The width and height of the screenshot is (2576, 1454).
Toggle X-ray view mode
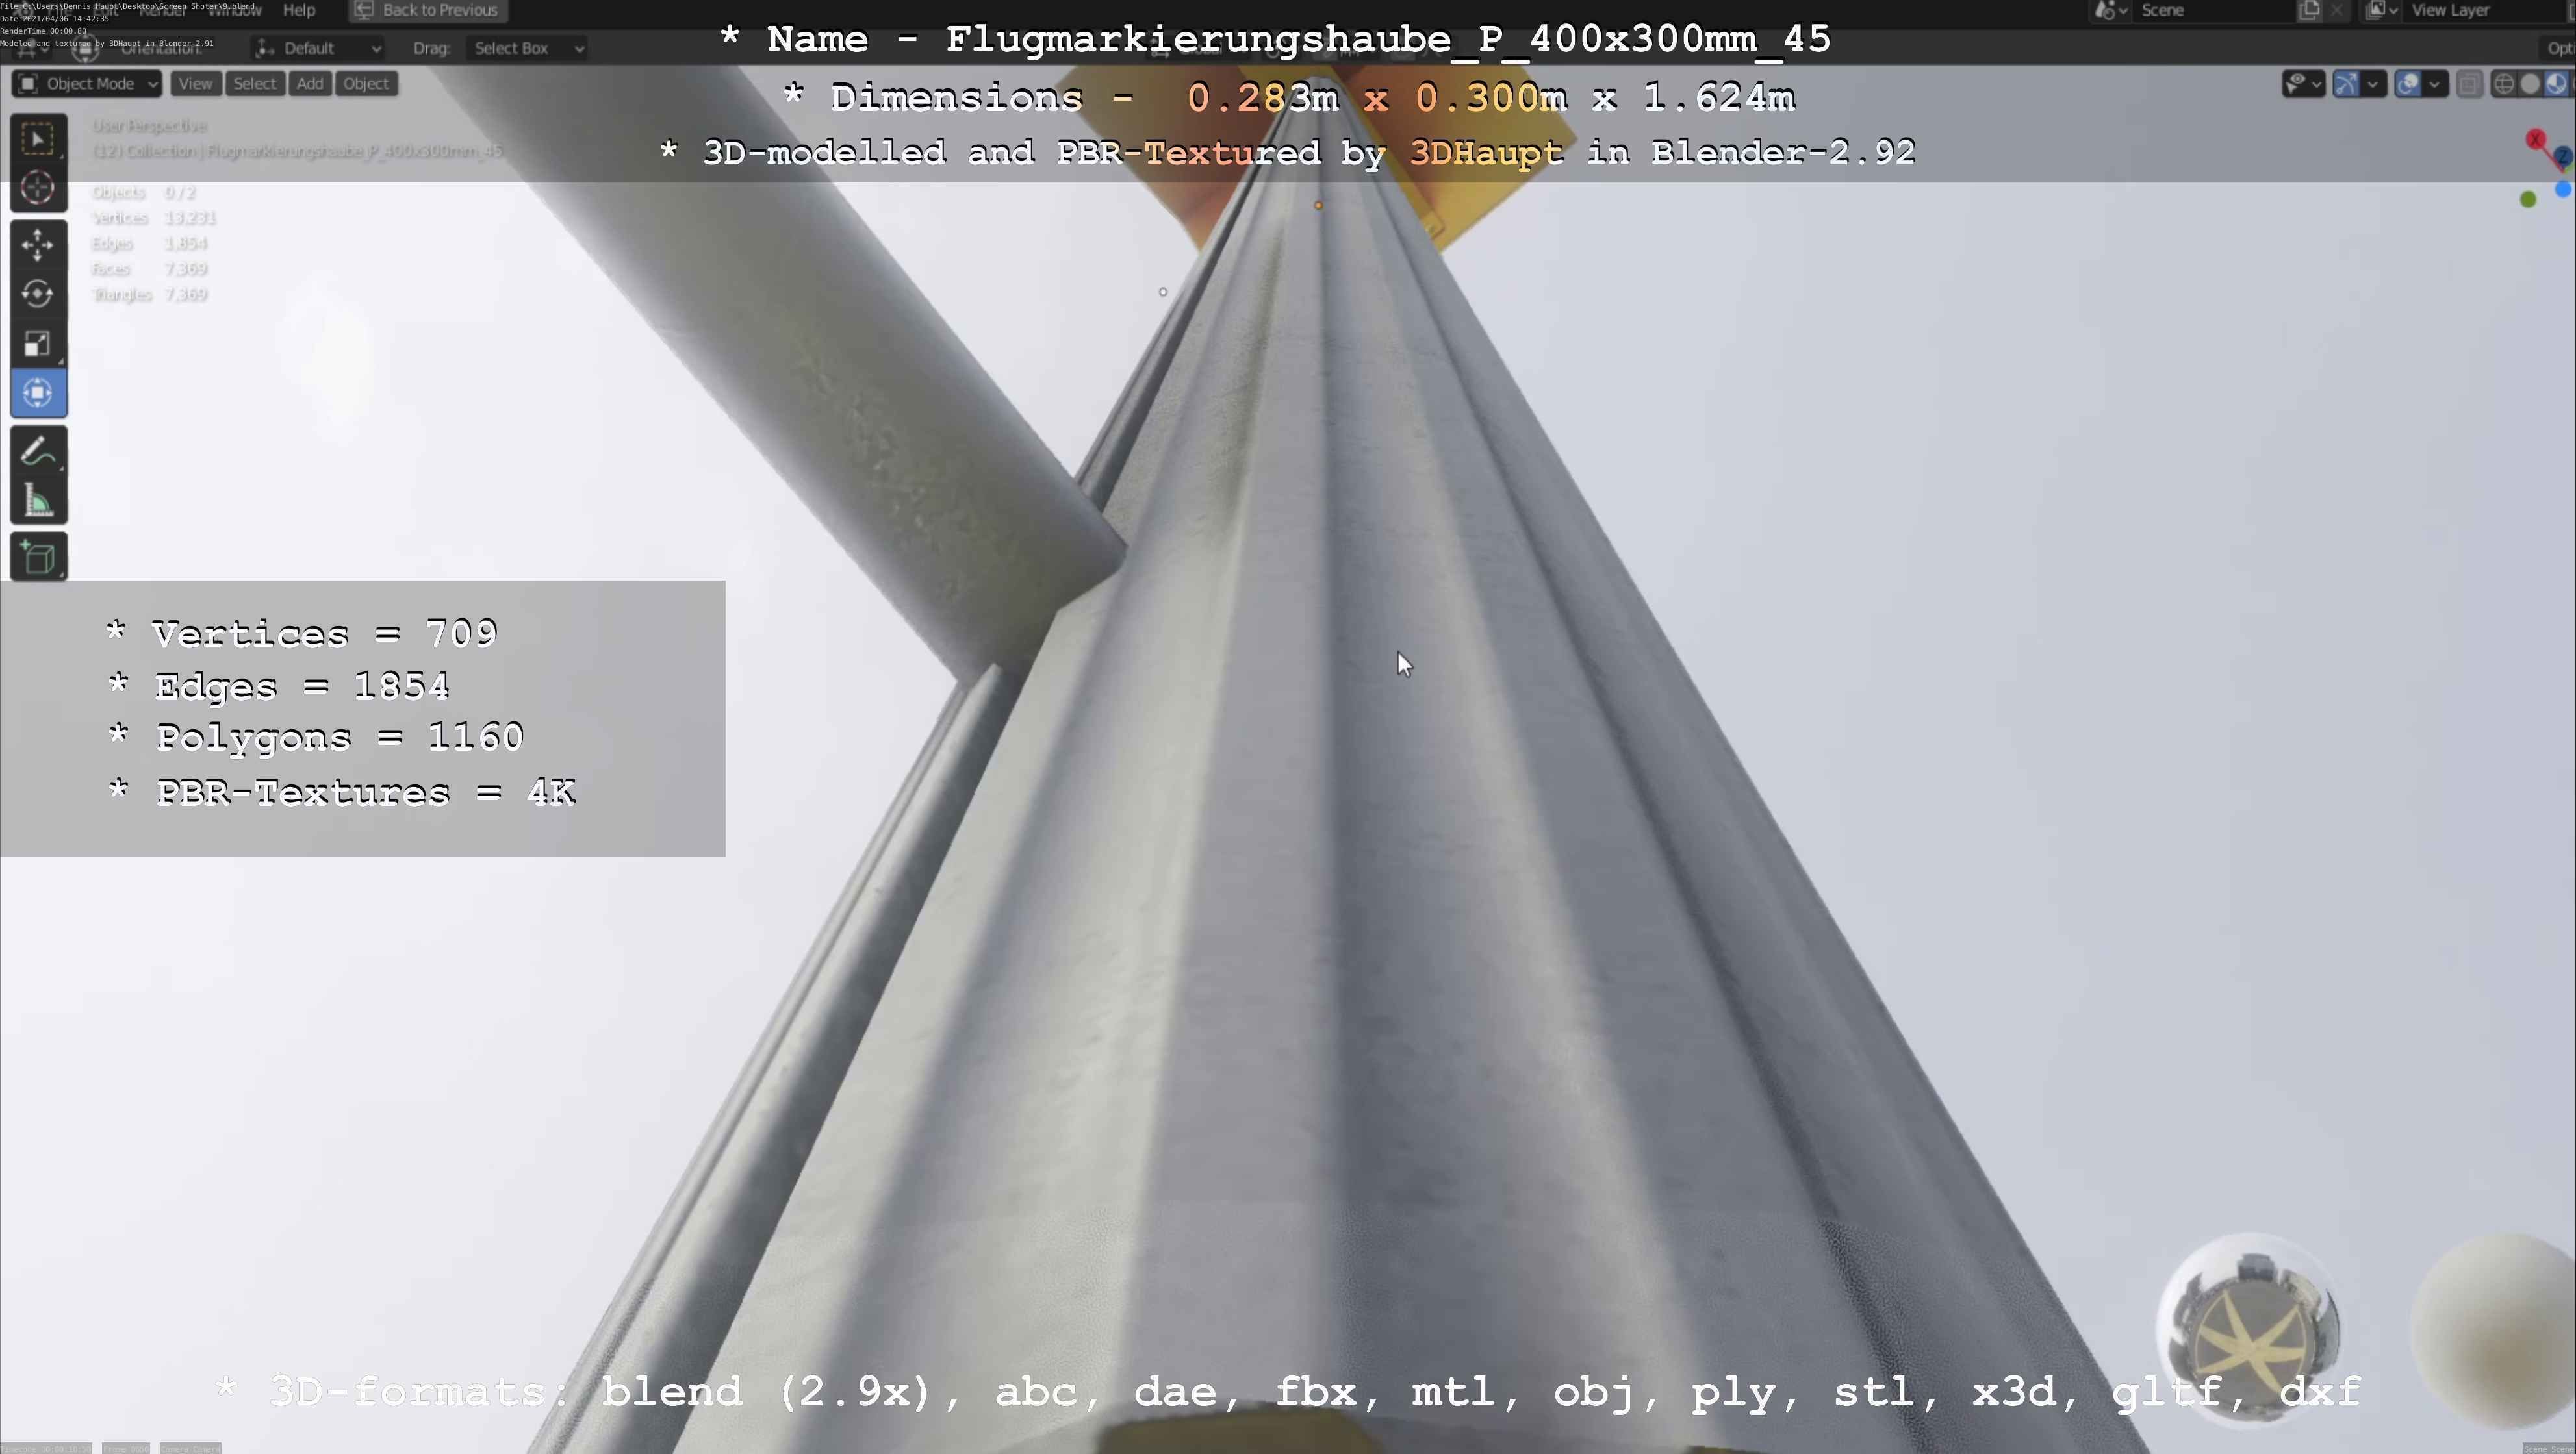(2469, 84)
